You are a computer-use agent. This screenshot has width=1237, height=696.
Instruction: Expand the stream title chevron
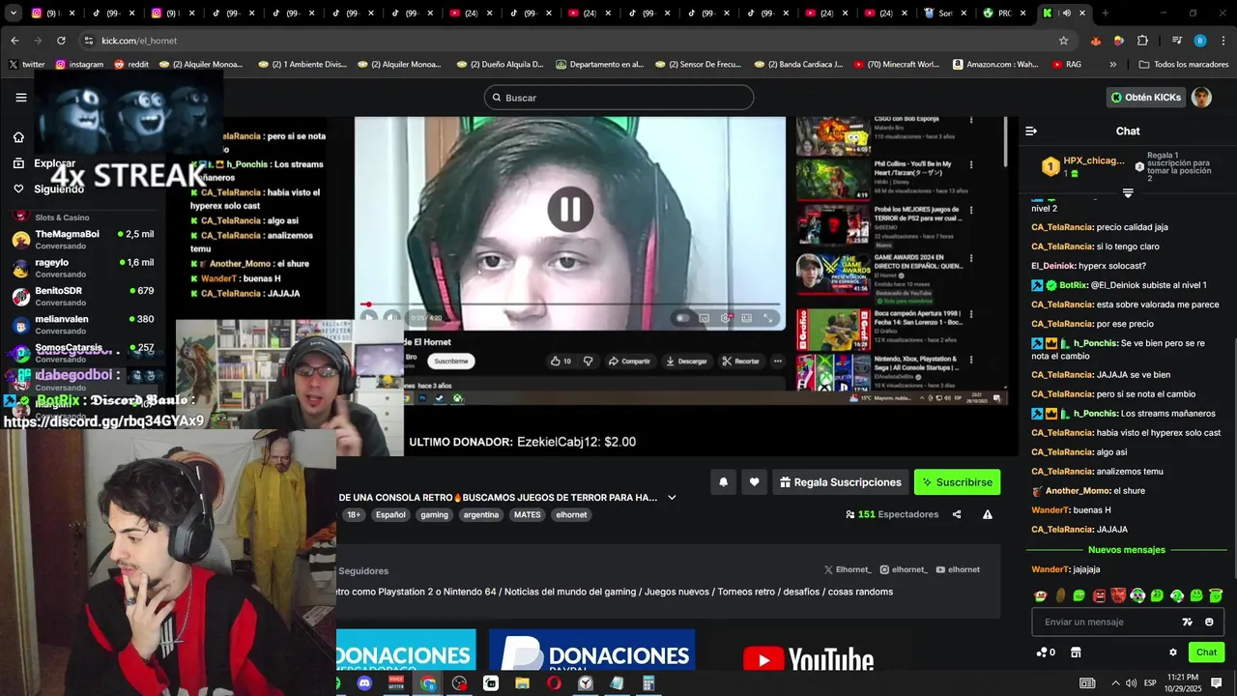(672, 498)
